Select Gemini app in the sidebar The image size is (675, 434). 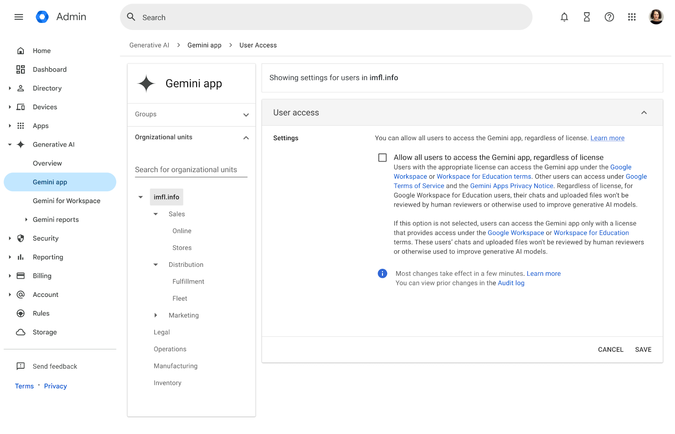tap(60, 182)
